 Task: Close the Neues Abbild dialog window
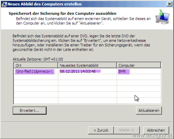pos(170,4)
